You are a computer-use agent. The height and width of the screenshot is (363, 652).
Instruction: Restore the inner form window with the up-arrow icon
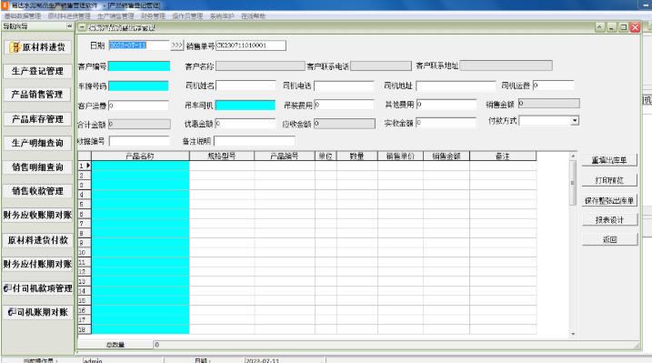click(x=599, y=27)
